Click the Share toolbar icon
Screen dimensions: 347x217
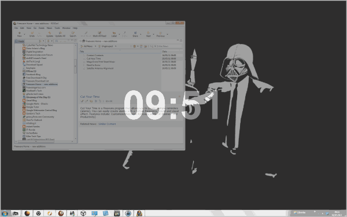click(135, 34)
